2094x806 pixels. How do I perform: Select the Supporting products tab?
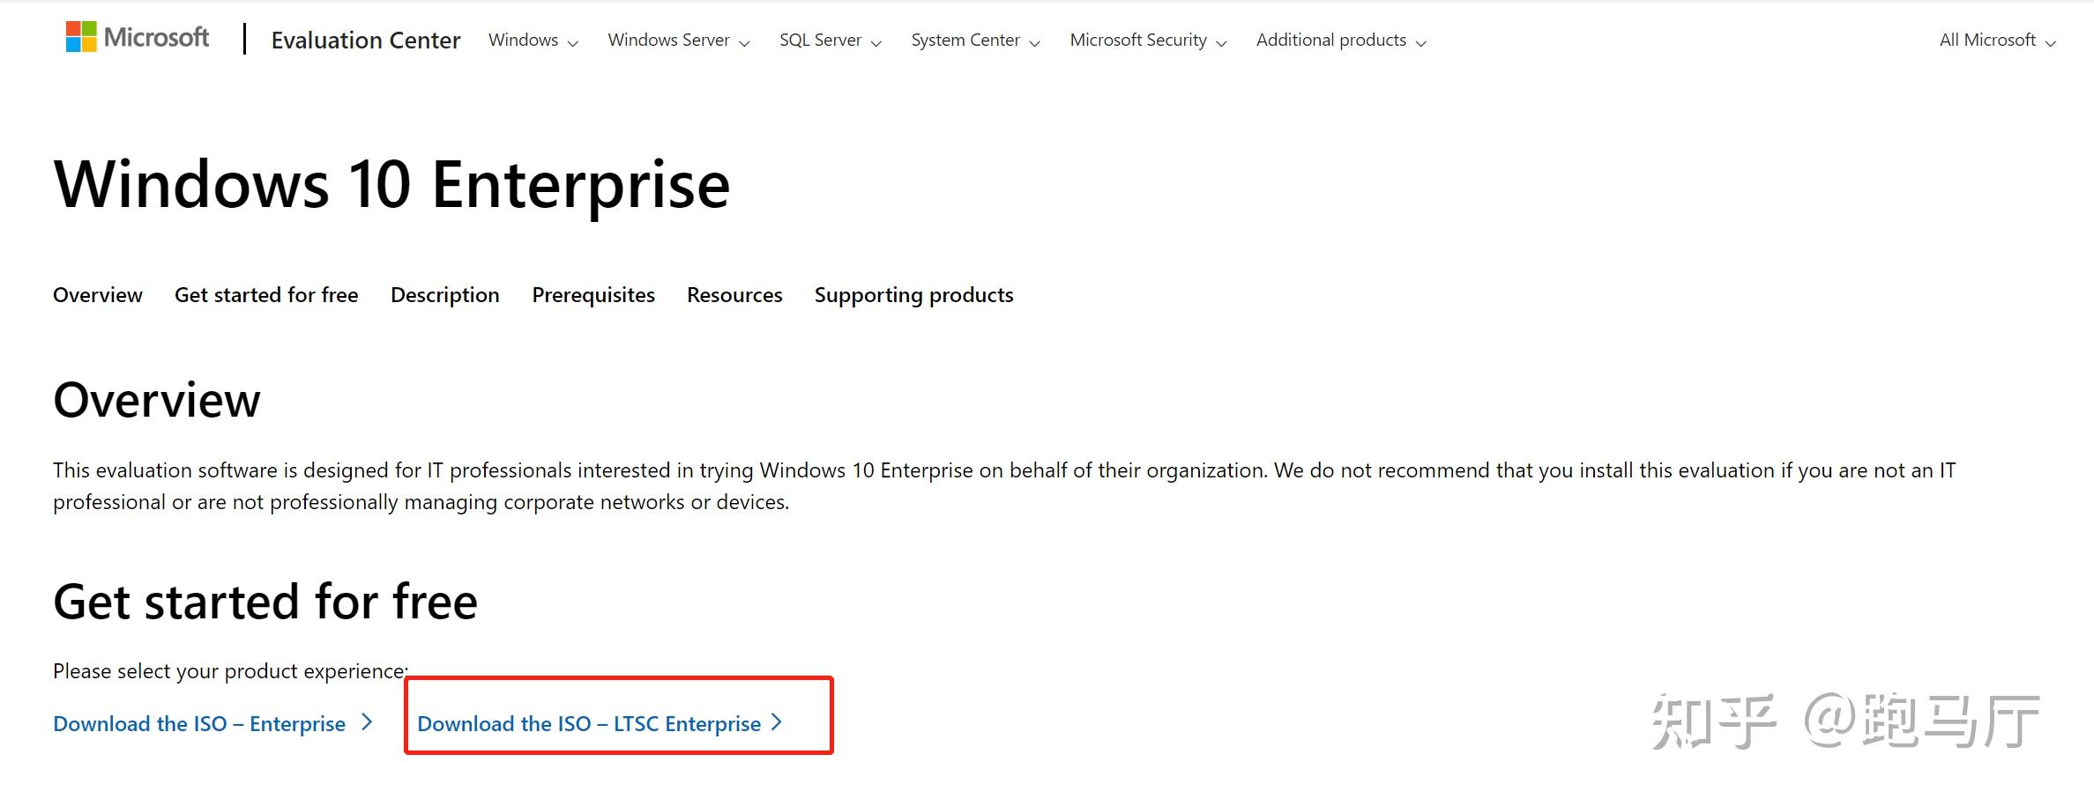pyautogui.click(x=913, y=295)
